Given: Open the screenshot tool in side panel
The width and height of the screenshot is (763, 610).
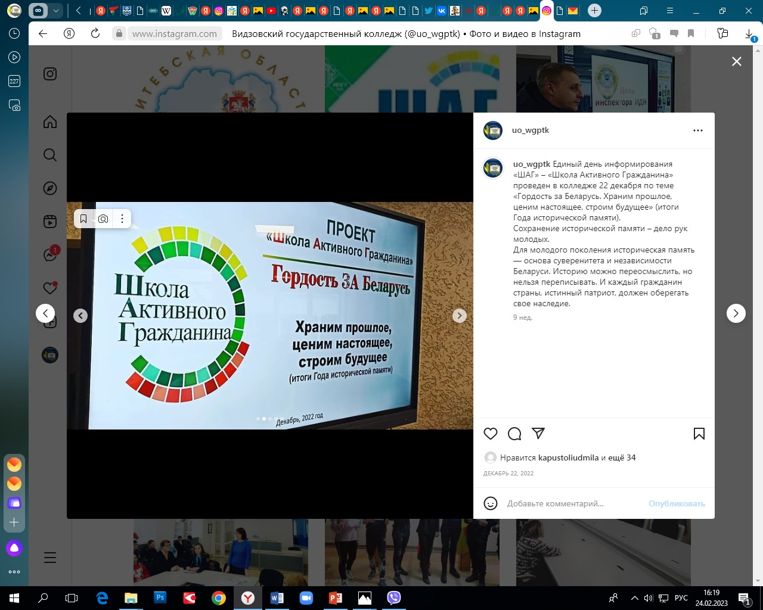Looking at the screenshot, I should [14, 105].
